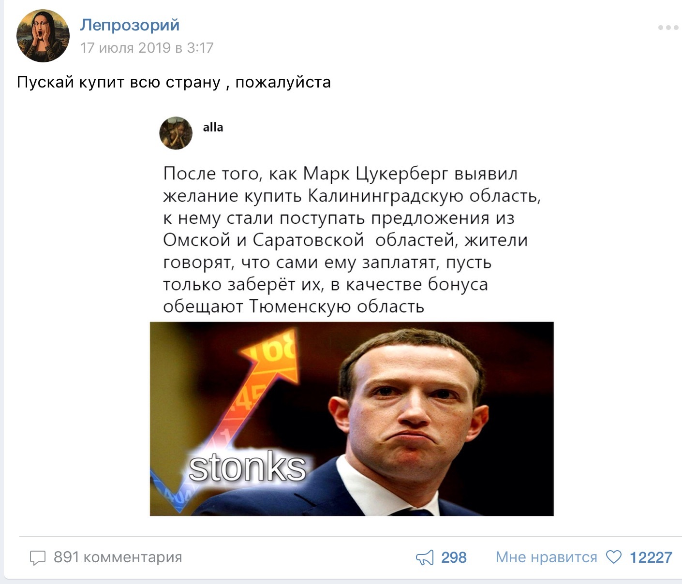
Task: Open the attached meme image text block
Action: (x=352, y=240)
